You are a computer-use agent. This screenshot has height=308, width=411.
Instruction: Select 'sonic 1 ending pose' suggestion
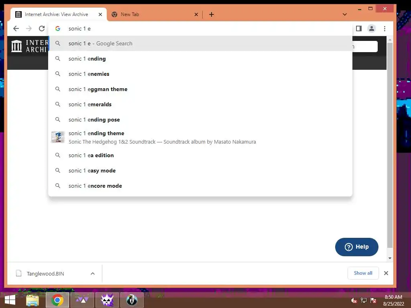point(200,120)
